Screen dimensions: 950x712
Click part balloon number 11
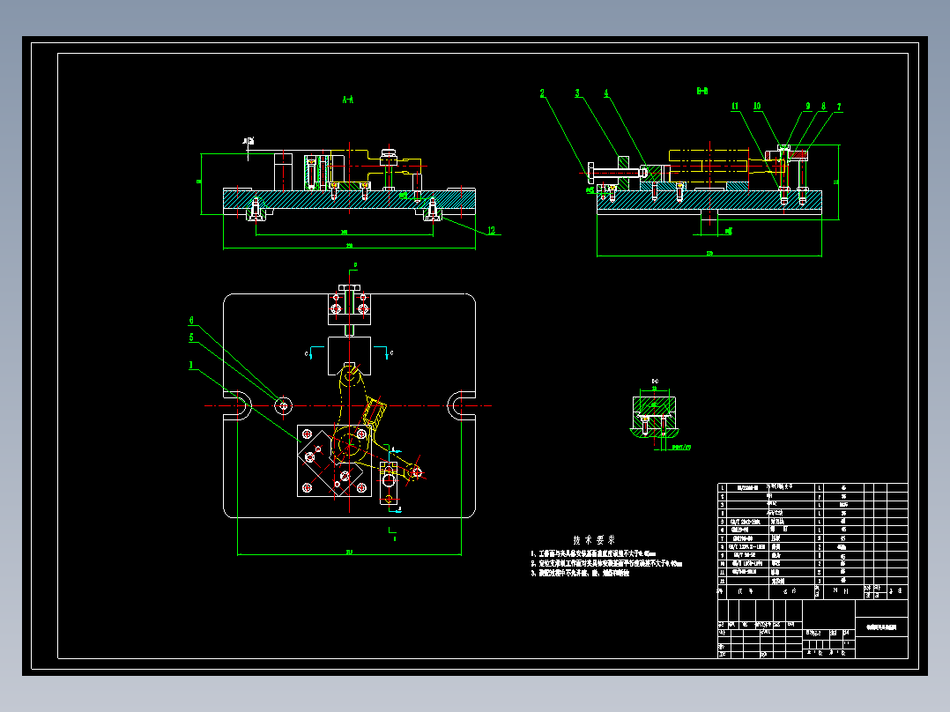click(735, 106)
